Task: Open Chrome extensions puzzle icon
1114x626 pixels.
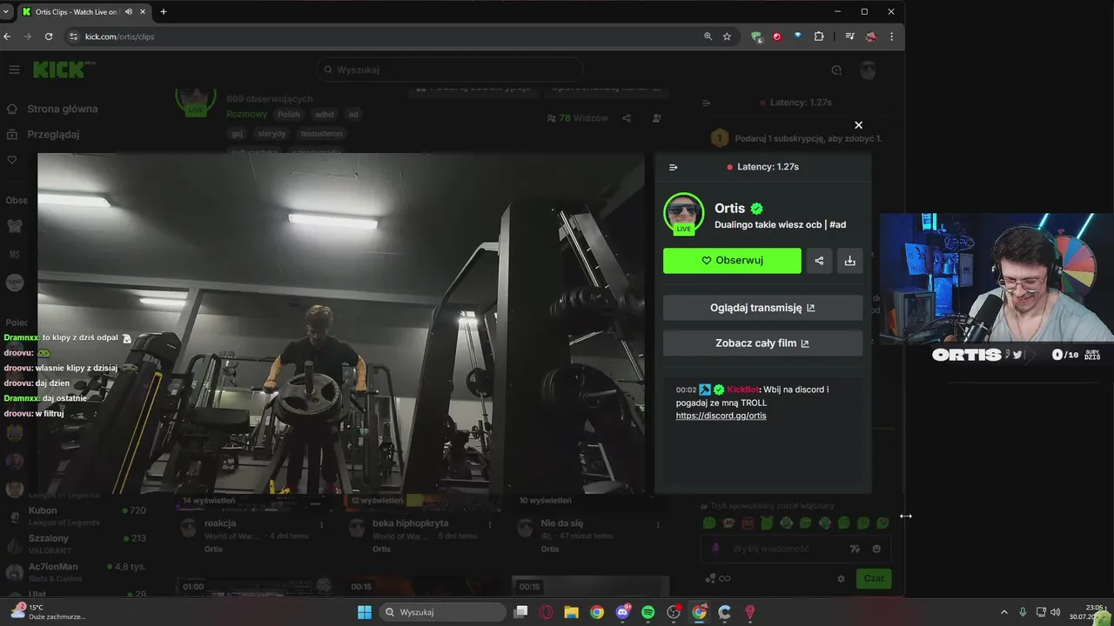Action: click(x=819, y=37)
